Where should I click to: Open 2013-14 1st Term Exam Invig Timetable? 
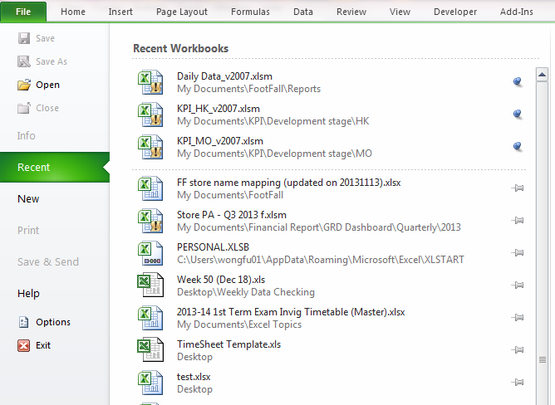coord(291,312)
